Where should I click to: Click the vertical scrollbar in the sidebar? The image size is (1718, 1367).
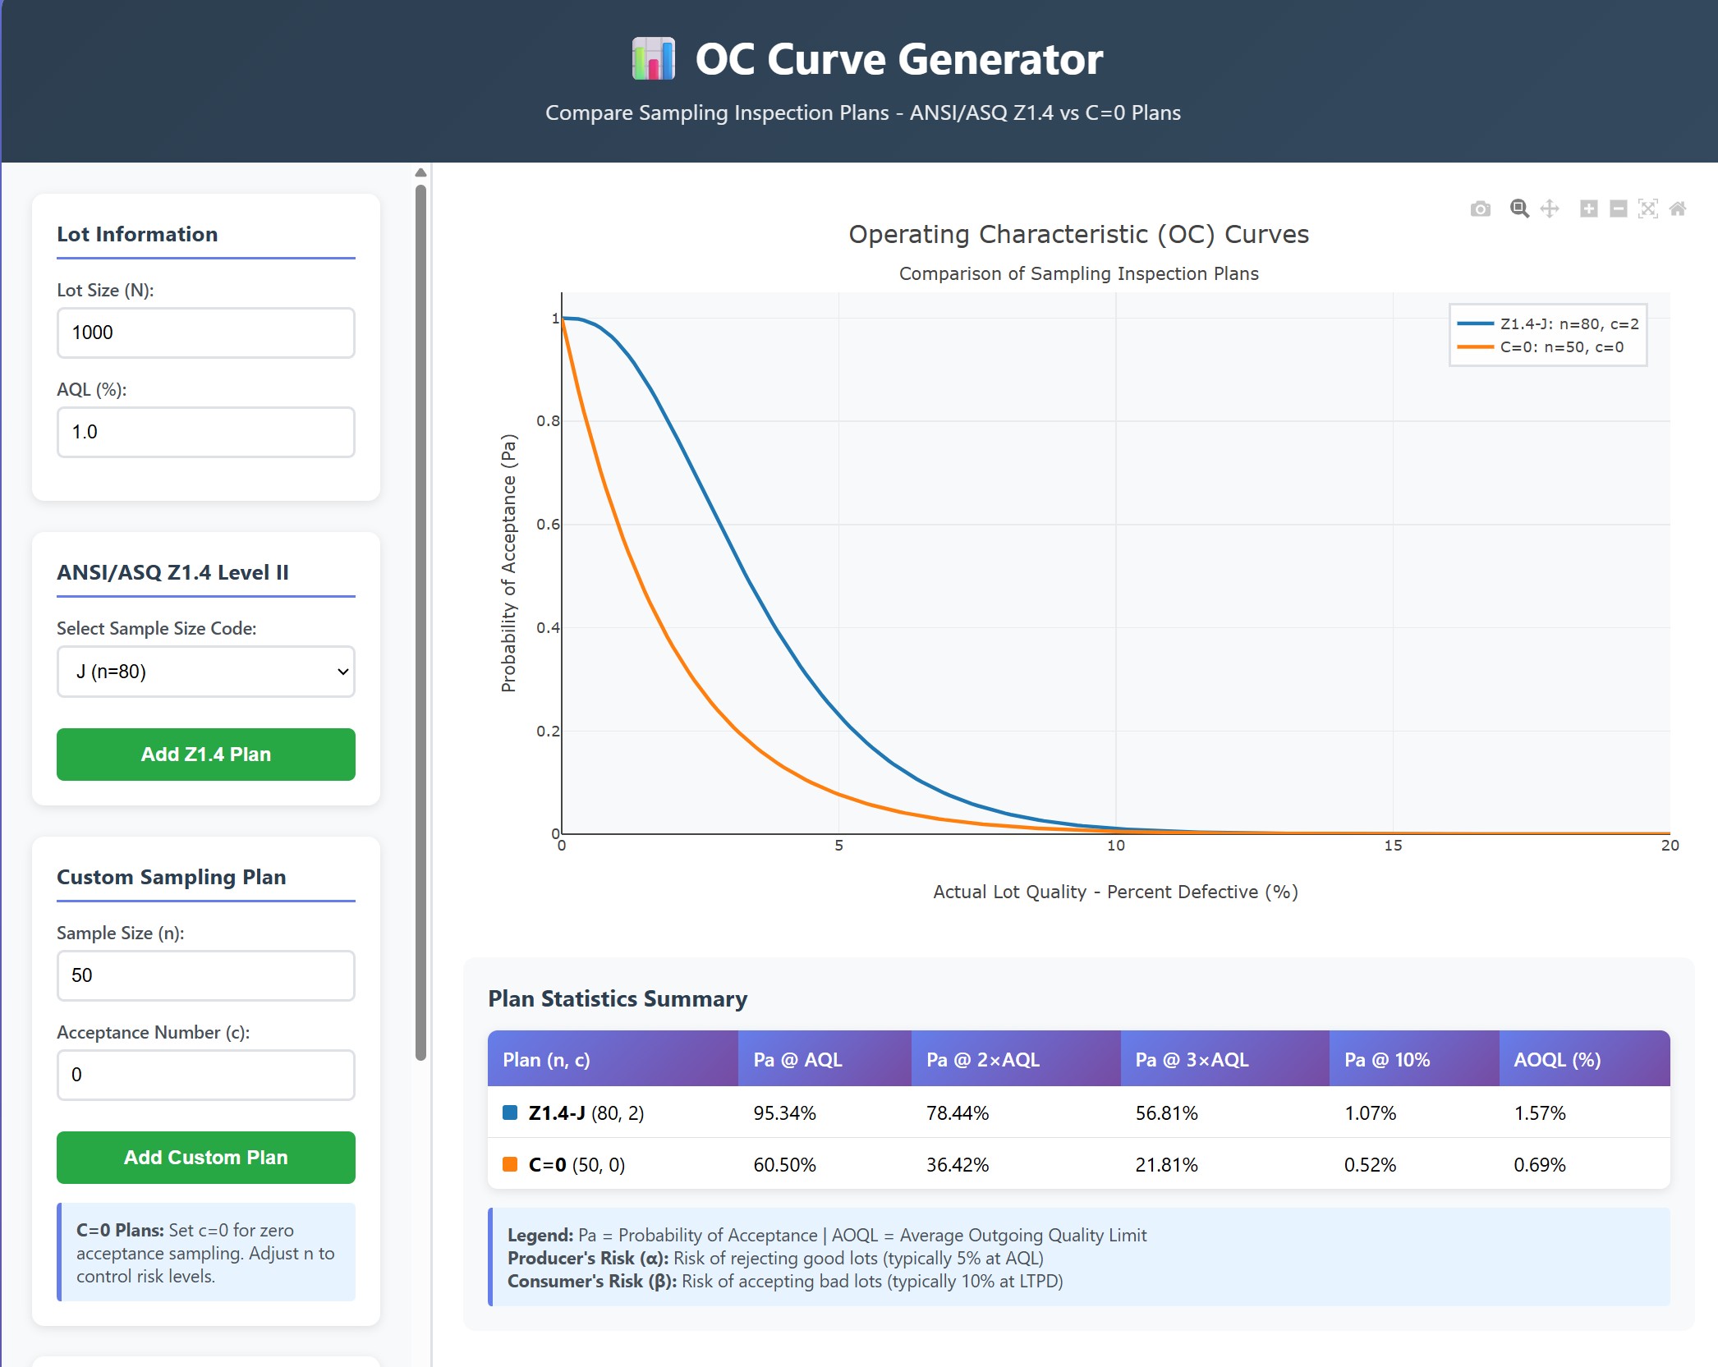click(x=420, y=575)
